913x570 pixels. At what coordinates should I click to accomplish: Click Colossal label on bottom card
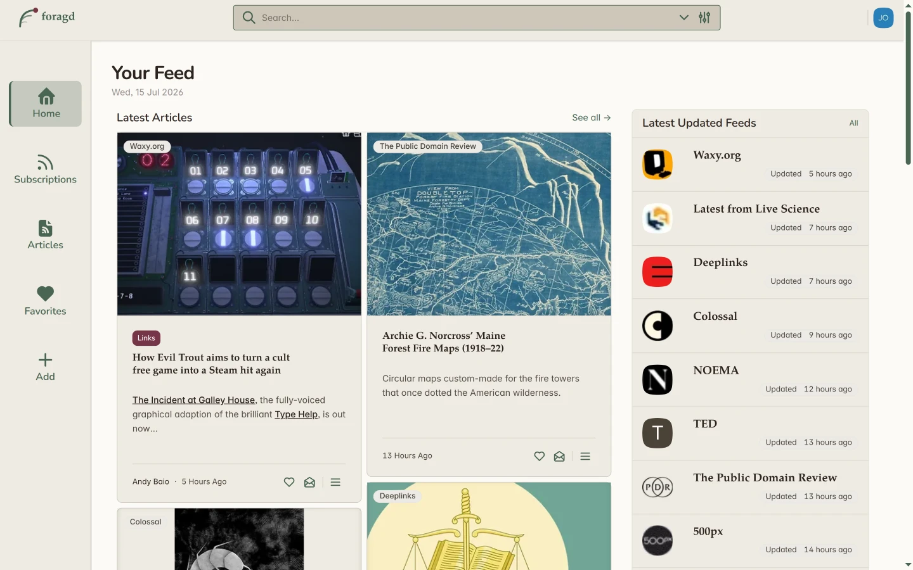coord(146,522)
